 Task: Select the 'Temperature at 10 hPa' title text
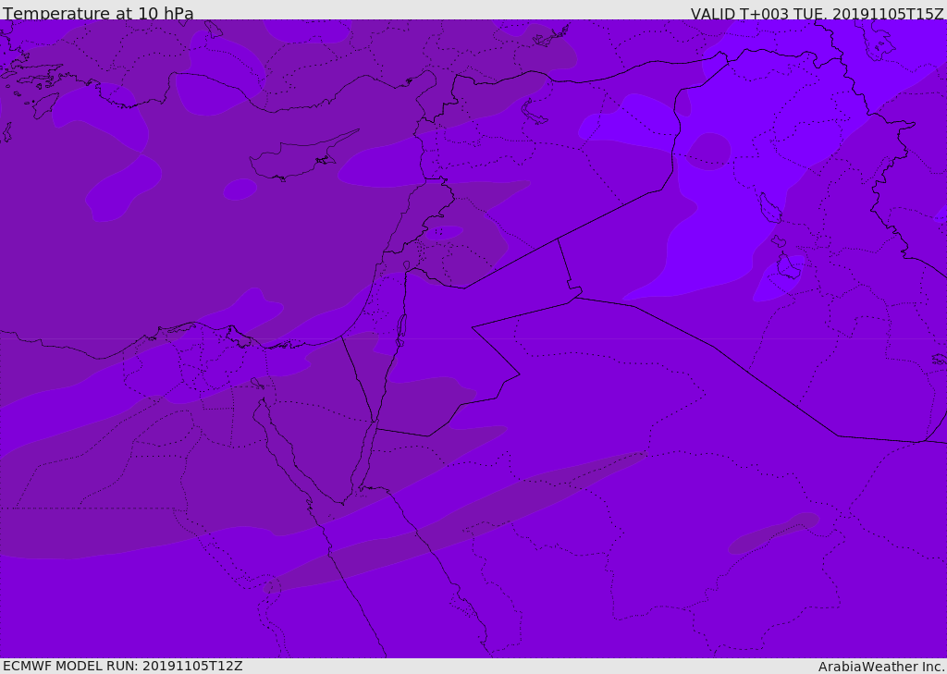tap(98, 13)
